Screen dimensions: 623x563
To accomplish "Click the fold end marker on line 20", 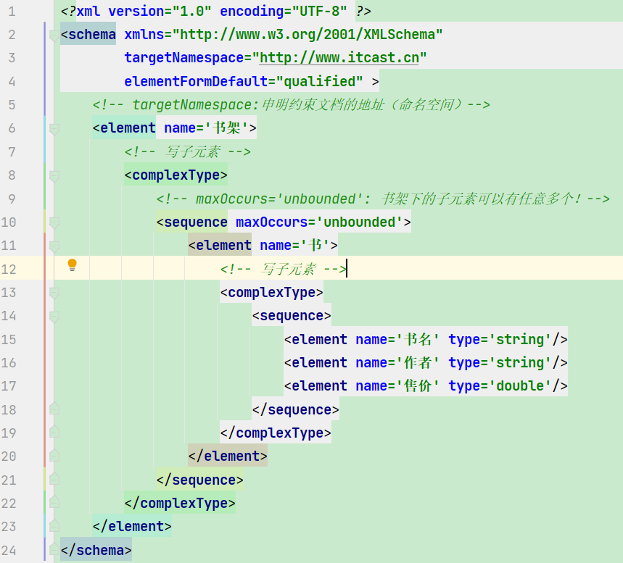I will [x=54, y=456].
